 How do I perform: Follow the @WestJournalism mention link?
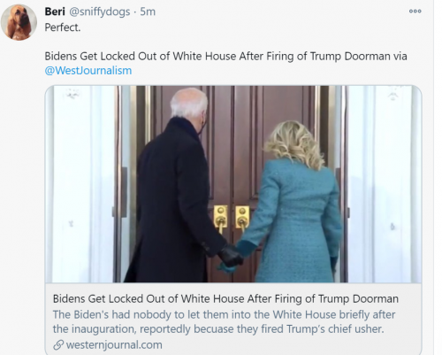tap(88, 71)
